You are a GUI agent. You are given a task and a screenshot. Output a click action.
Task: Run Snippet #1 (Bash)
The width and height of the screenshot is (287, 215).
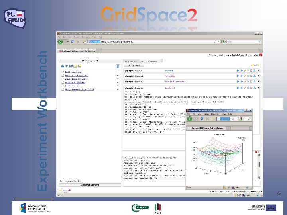click(238, 70)
